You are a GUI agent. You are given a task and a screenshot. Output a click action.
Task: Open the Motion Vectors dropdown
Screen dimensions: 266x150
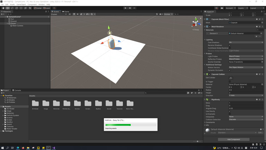click(246, 67)
